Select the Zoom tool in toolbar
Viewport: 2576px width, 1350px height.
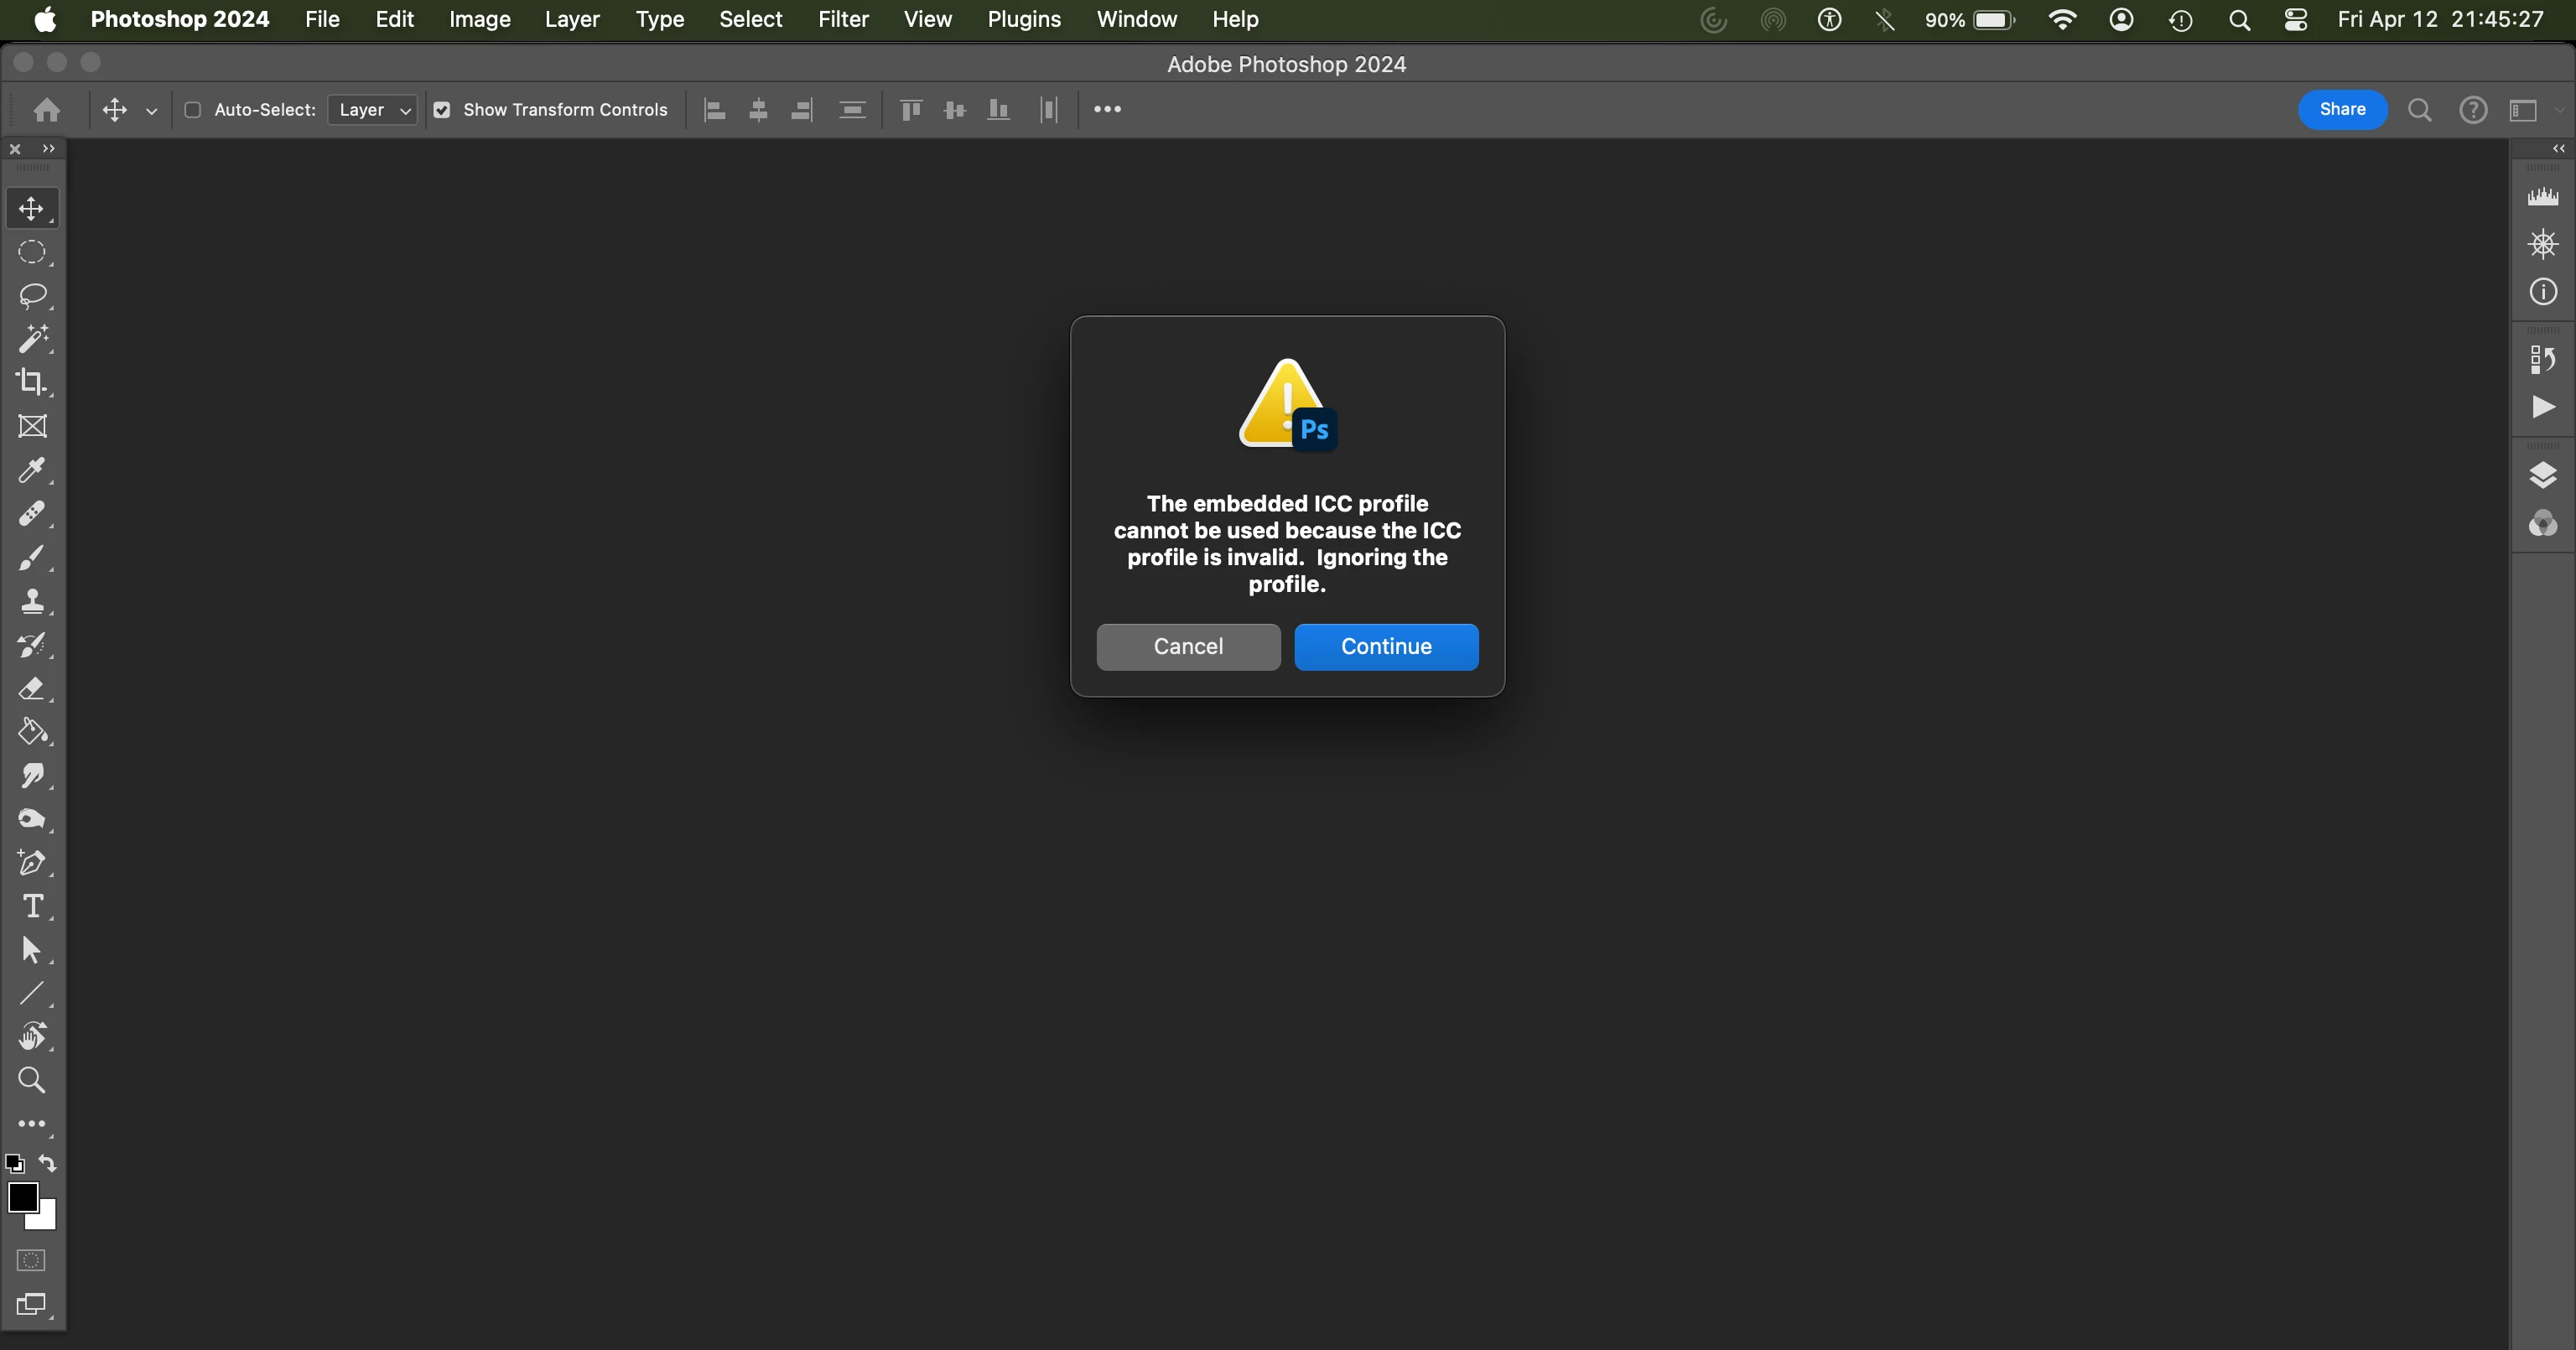(x=32, y=1080)
